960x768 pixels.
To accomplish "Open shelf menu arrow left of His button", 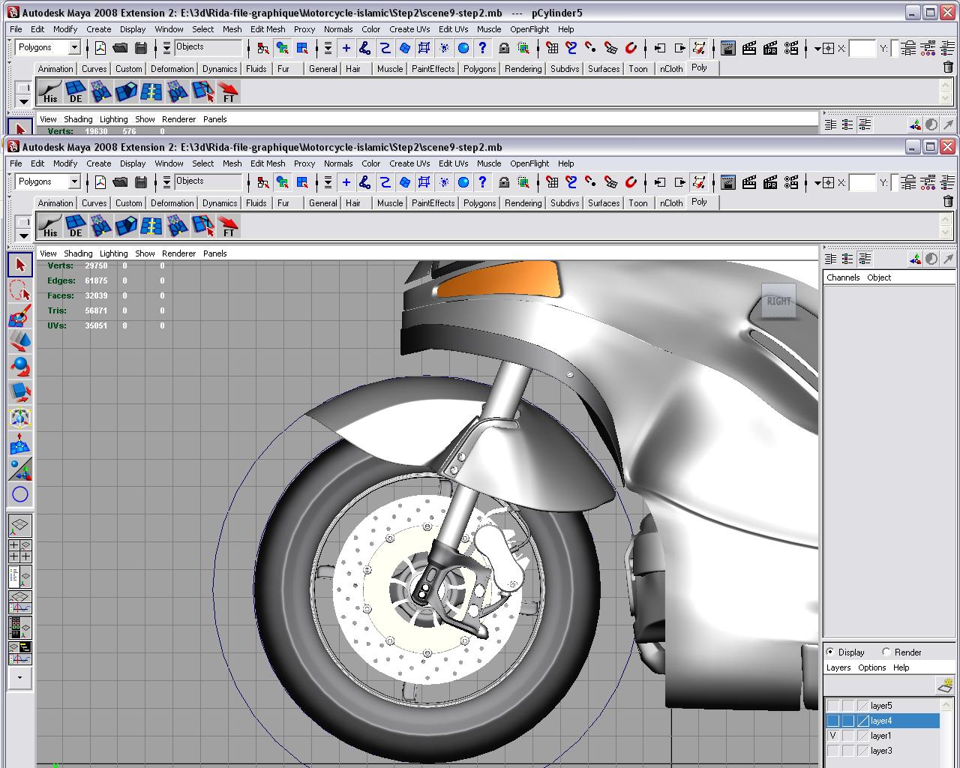I will pyautogui.click(x=24, y=235).
